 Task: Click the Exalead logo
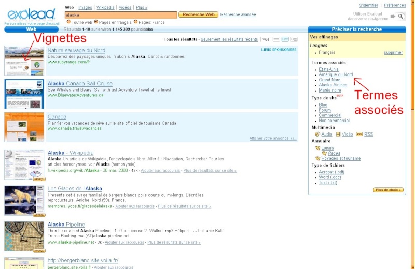point(31,14)
